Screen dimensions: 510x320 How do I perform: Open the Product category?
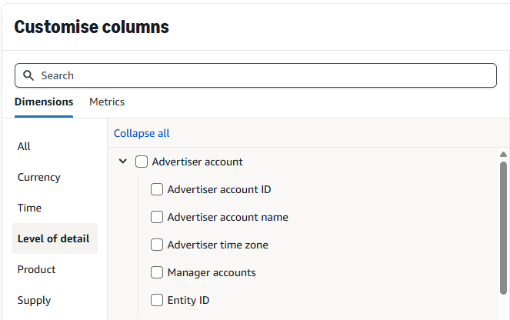pyautogui.click(x=37, y=269)
